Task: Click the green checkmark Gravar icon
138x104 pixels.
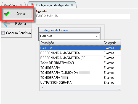Action: click(x=7, y=14)
